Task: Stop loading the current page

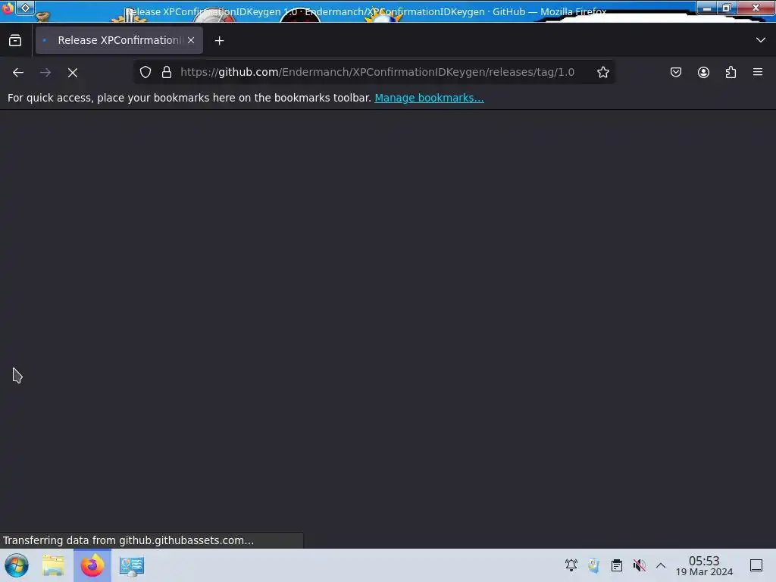Action: (x=73, y=72)
